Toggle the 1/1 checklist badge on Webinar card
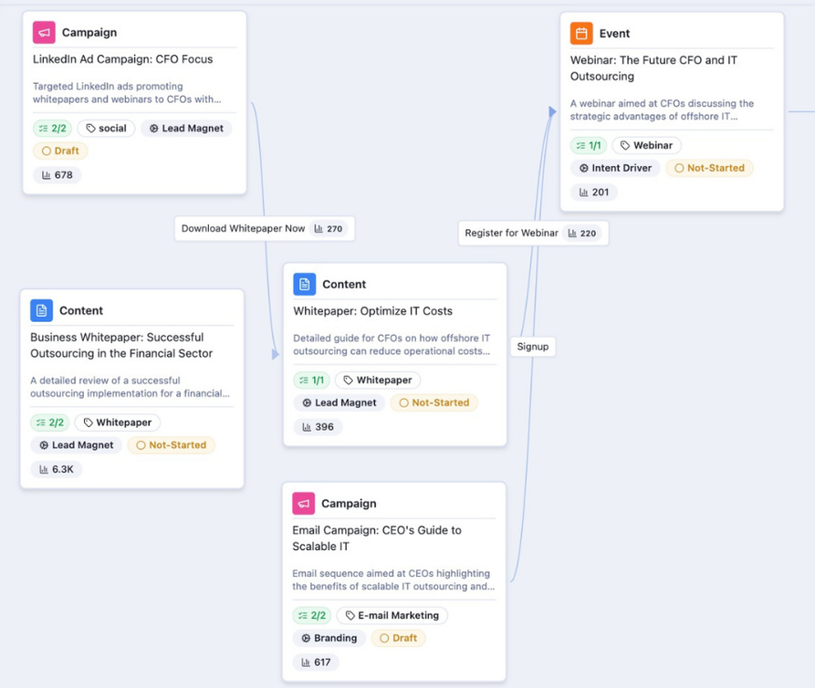The width and height of the screenshot is (815, 688). 589,146
